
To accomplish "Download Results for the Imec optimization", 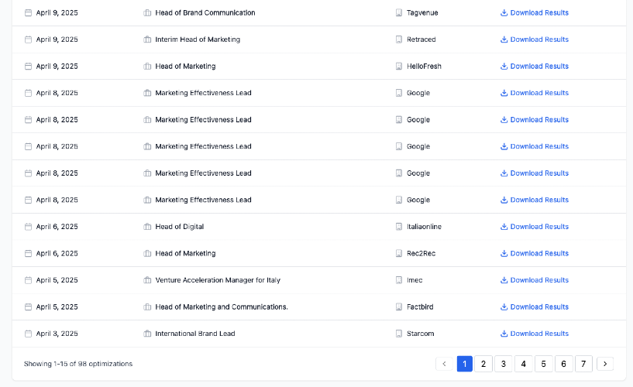I will point(535,280).
